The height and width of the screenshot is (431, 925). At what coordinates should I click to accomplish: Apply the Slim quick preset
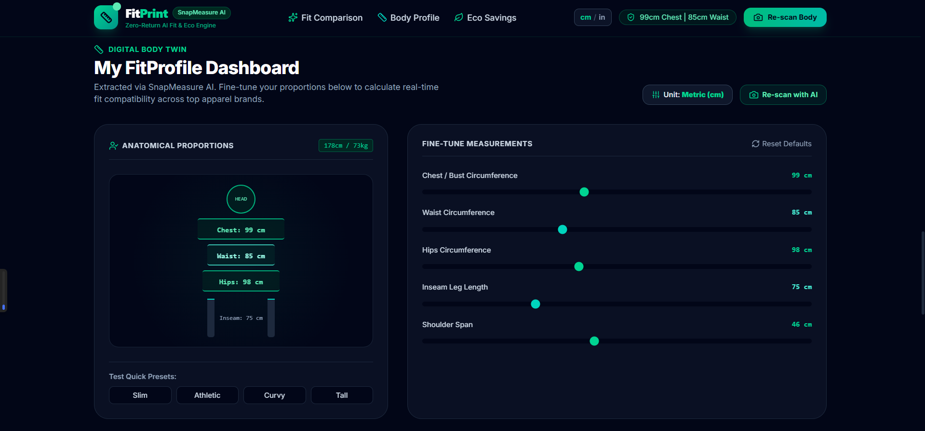[140, 395]
